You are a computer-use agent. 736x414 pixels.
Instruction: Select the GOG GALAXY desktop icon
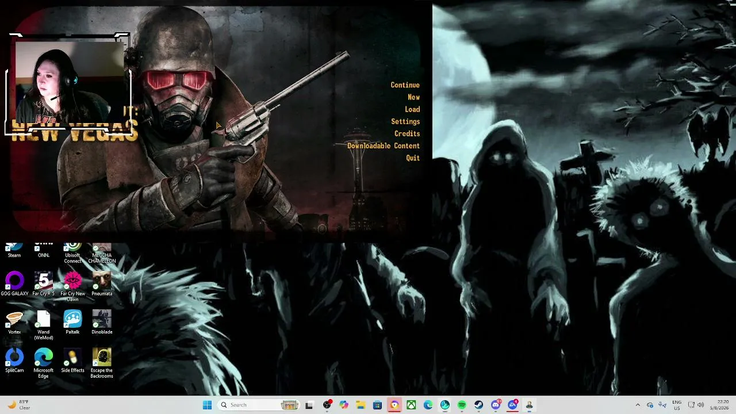pyautogui.click(x=14, y=284)
